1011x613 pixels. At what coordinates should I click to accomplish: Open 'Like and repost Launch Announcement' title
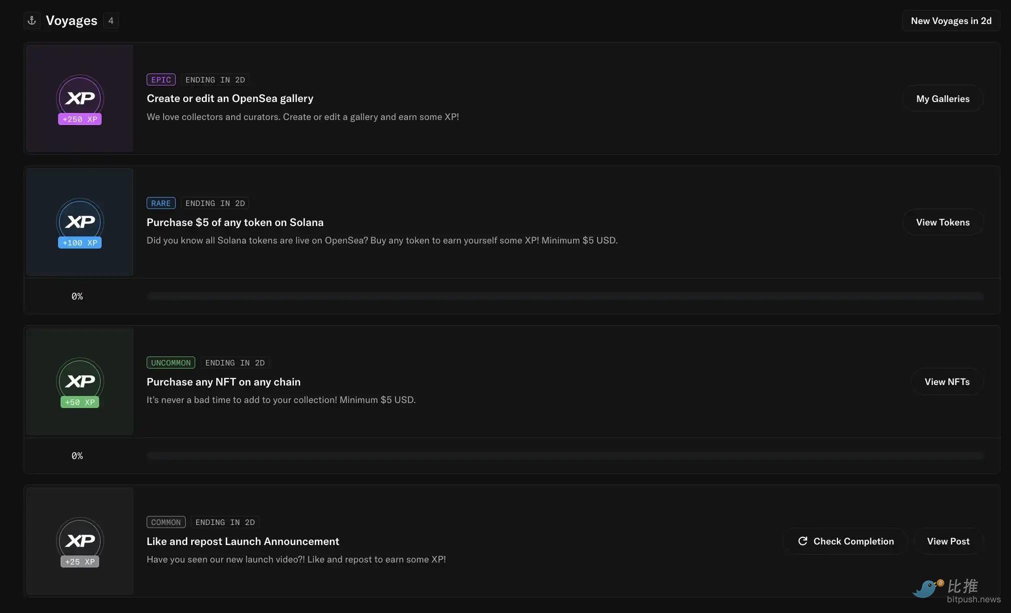243,541
